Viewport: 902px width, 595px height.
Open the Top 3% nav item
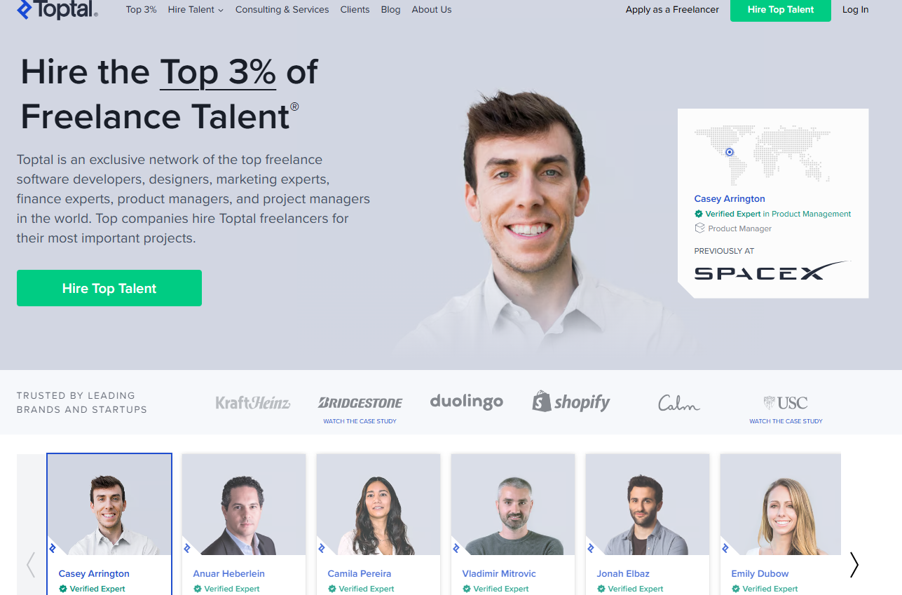point(142,10)
